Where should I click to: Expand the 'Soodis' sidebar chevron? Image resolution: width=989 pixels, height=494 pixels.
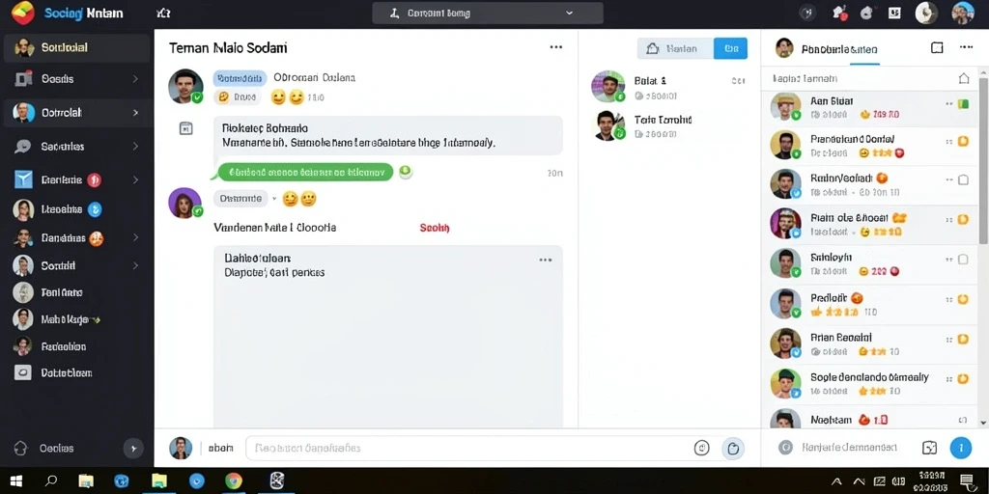pyautogui.click(x=135, y=79)
